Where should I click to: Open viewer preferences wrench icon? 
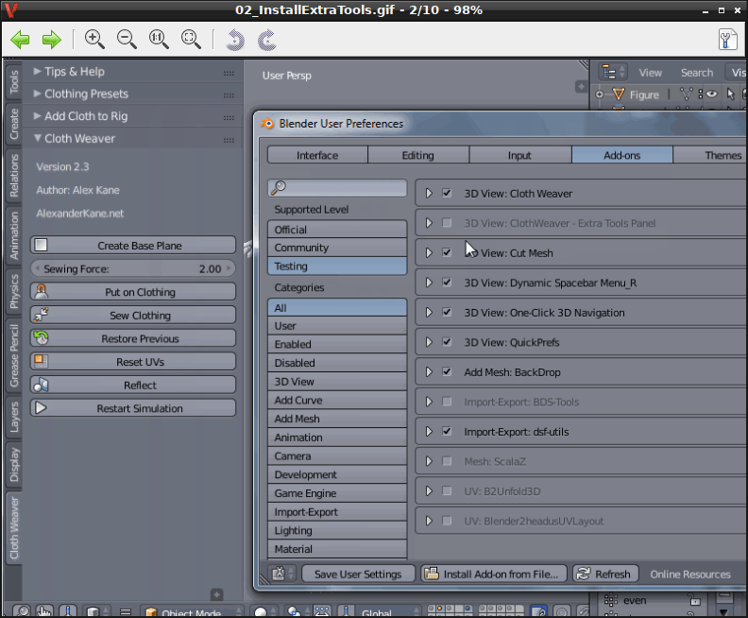[727, 39]
